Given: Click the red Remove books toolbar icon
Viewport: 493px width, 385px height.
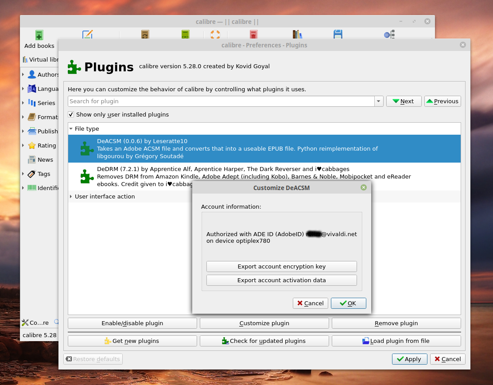Looking at the screenshot, I should (253, 34).
